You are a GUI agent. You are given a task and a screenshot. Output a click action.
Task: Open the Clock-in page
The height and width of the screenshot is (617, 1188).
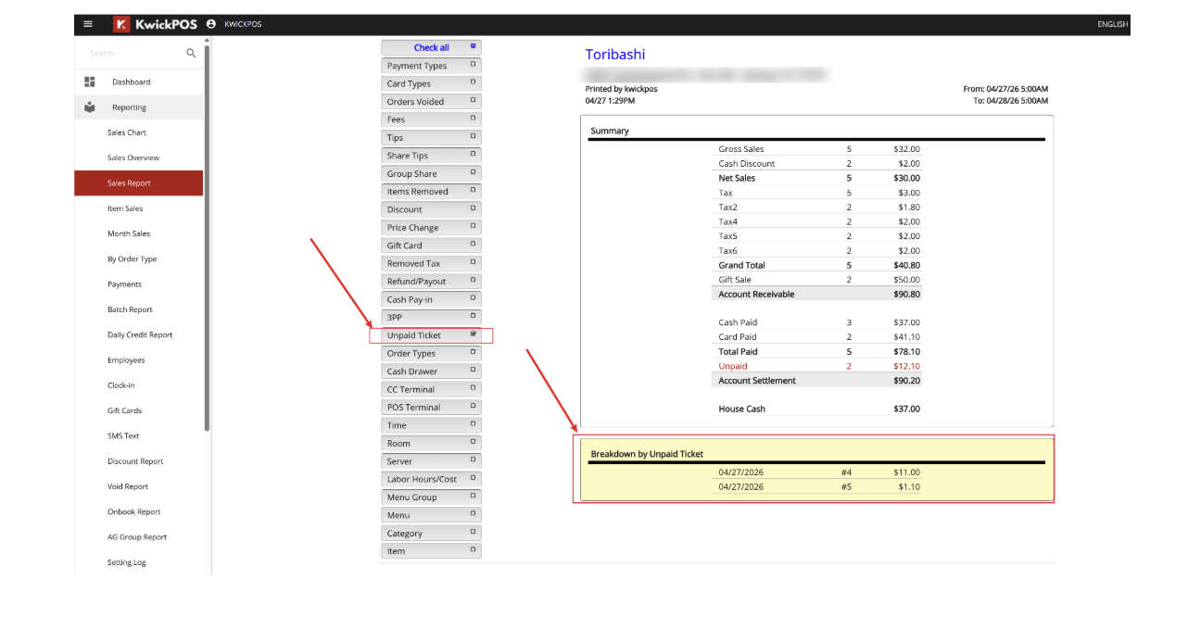(x=138, y=385)
